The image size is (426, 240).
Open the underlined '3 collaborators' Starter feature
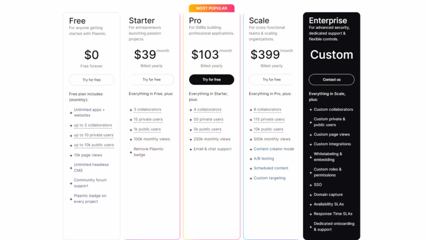(147, 110)
